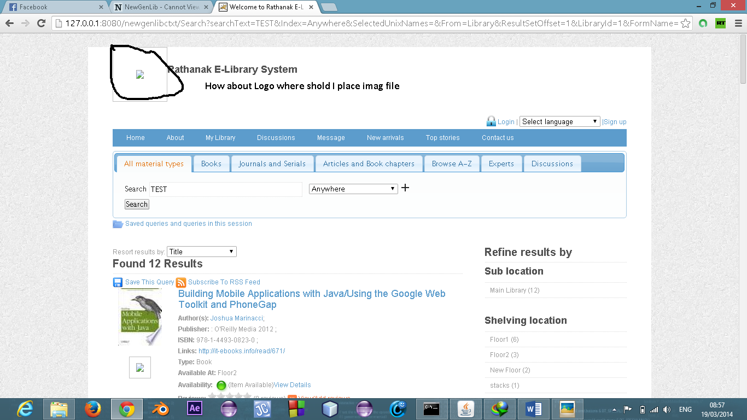
Task: Open the New arrivals menu item
Action: (x=385, y=138)
